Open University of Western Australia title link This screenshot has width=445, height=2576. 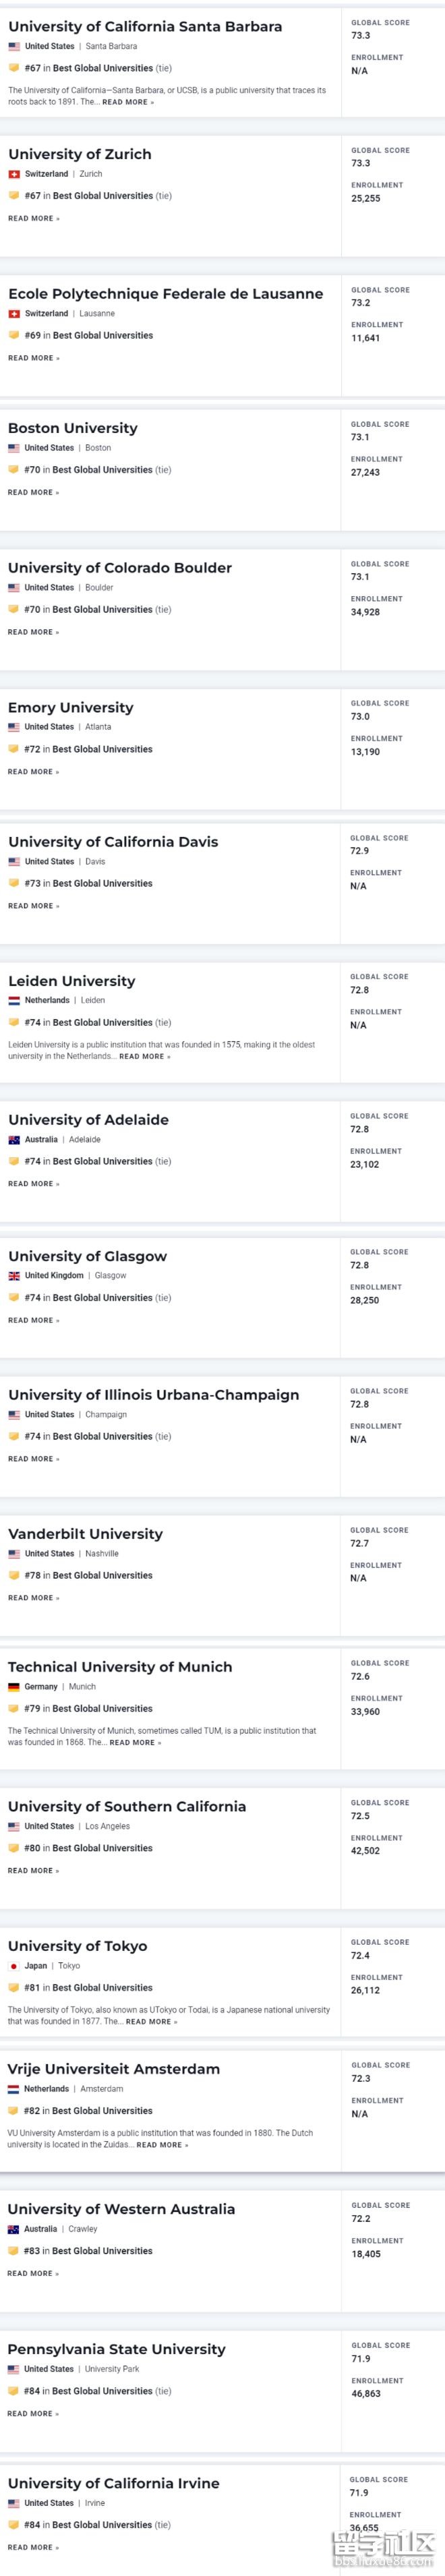click(121, 2209)
